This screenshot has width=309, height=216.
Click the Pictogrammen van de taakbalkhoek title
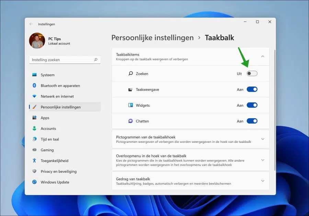click(x=146, y=137)
